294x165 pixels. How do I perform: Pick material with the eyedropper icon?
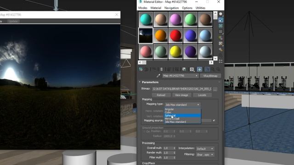point(158,76)
